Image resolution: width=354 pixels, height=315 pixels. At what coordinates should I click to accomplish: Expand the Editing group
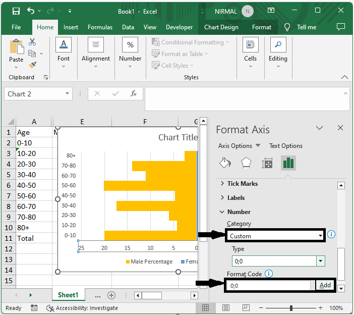pyautogui.click(x=278, y=52)
